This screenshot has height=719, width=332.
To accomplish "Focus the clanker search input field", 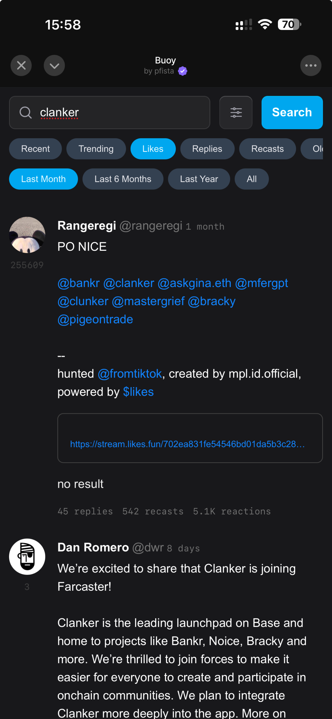I will (x=123, y=113).
